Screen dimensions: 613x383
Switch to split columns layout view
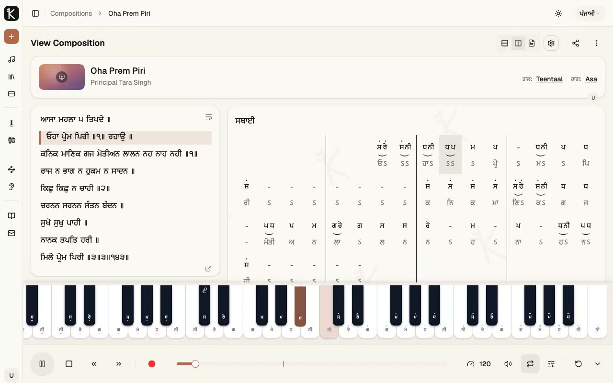[518, 43]
